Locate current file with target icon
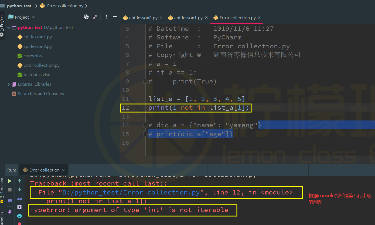This screenshot has width=375, height=225. point(86,17)
